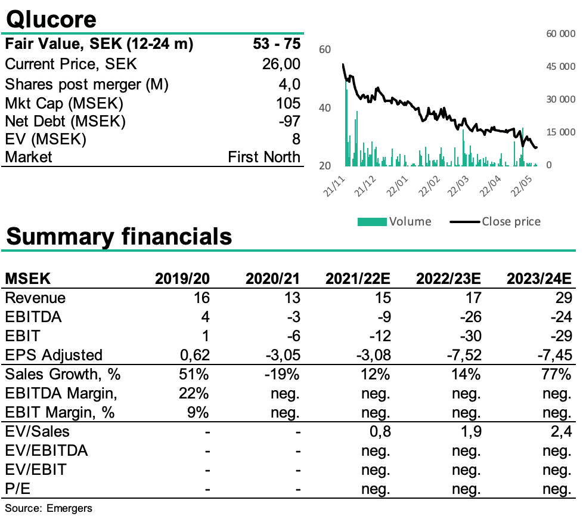This screenshot has height=519, width=583.
Task: Click Sales Growth value 51%
Action: pyautogui.click(x=194, y=374)
